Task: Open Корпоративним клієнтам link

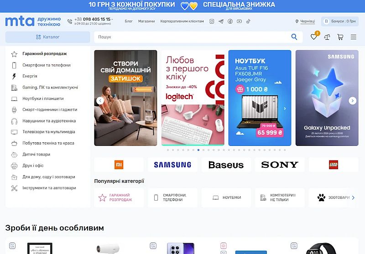Action: point(182,21)
